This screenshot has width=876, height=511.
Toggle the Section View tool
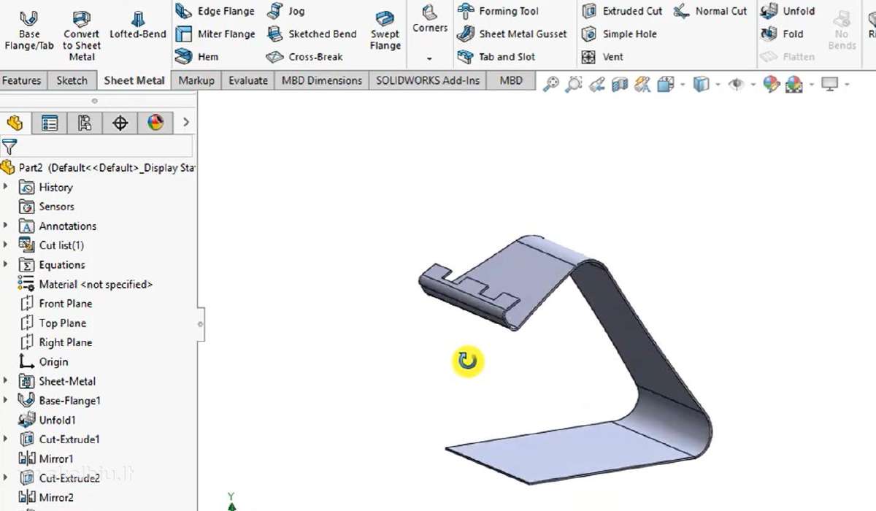pos(620,85)
